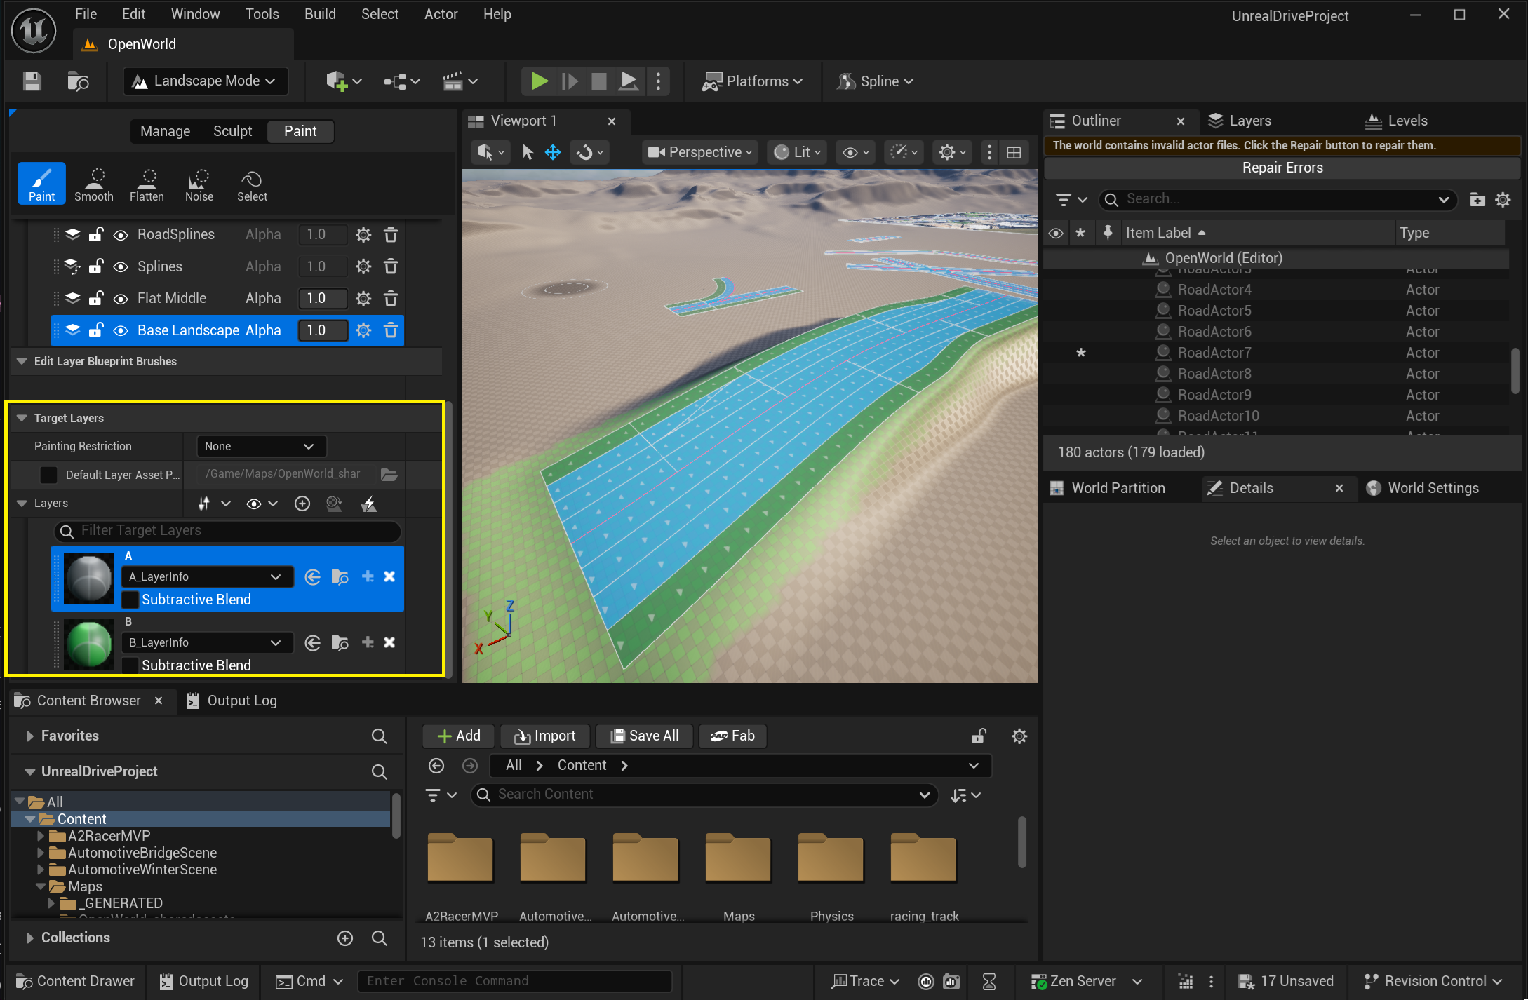Open the Perspective view dropdown

(x=699, y=152)
